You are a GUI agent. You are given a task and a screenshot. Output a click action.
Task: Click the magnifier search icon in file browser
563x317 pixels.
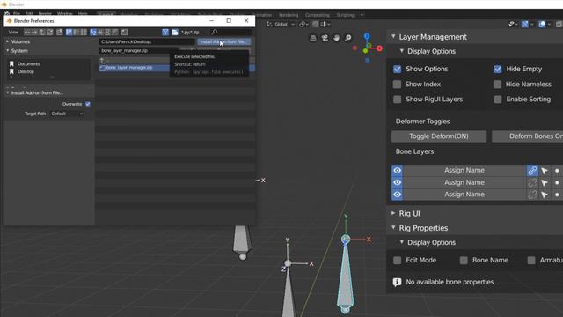pyautogui.click(x=215, y=33)
